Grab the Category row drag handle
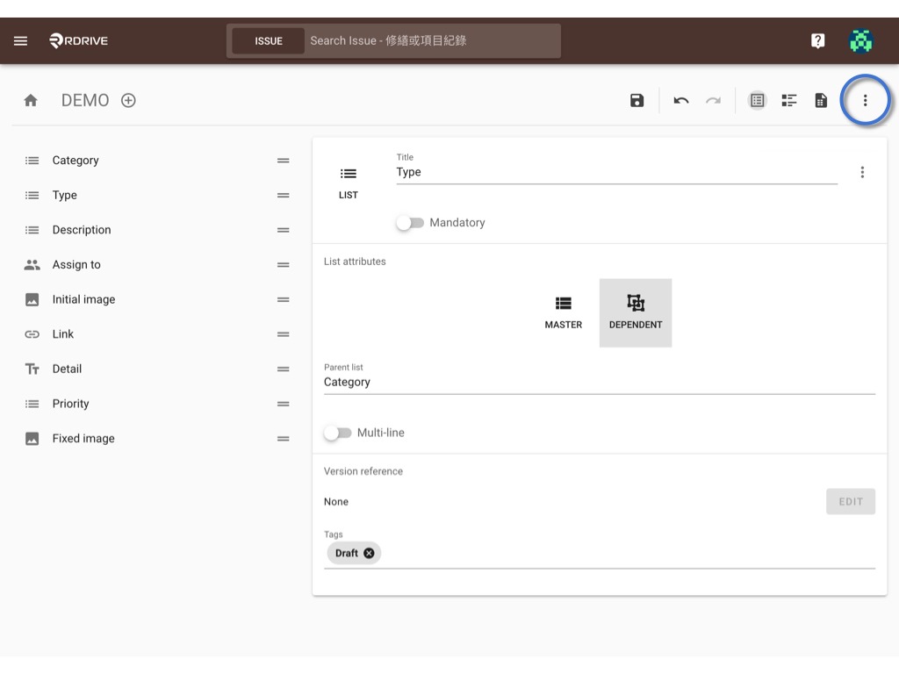This screenshot has width=899, height=674. click(284, 161)
